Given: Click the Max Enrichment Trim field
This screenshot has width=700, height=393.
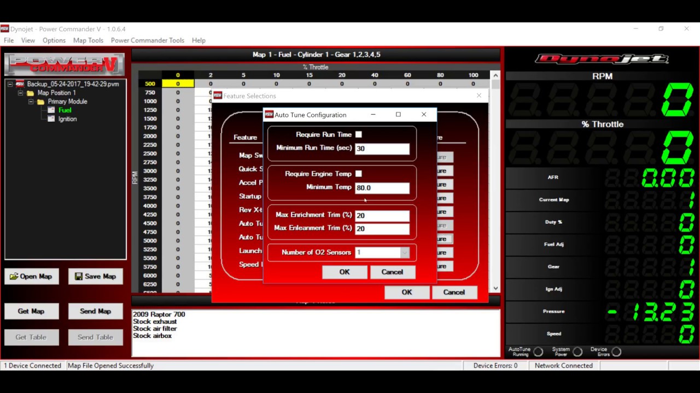Looking at the screenshot, I should [382, 216].
